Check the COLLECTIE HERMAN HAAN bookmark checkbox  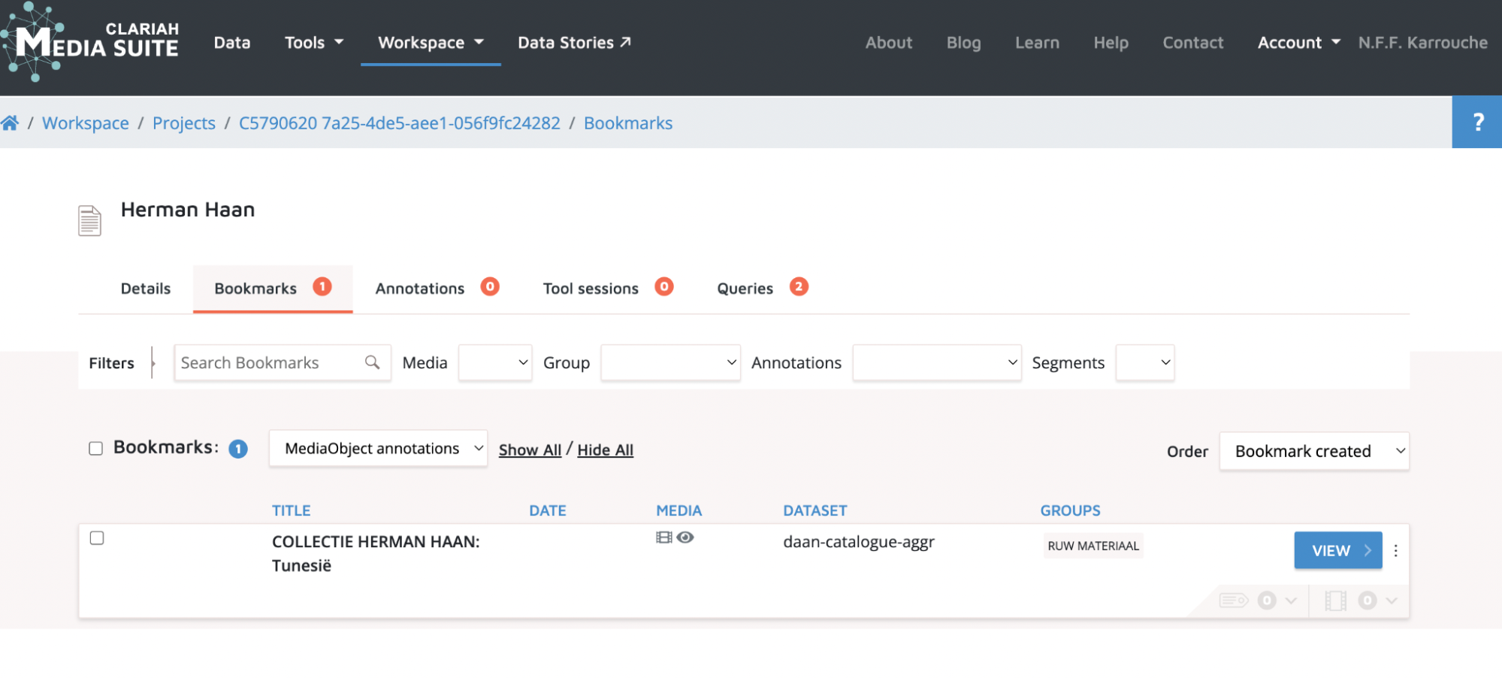point(97,538)
